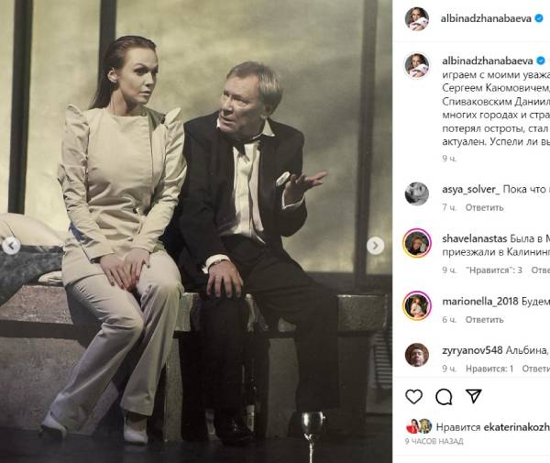The width and height of the screenshot is (550, 463).
Task: Click the stage photo of two actors
Action: point(196,231)
